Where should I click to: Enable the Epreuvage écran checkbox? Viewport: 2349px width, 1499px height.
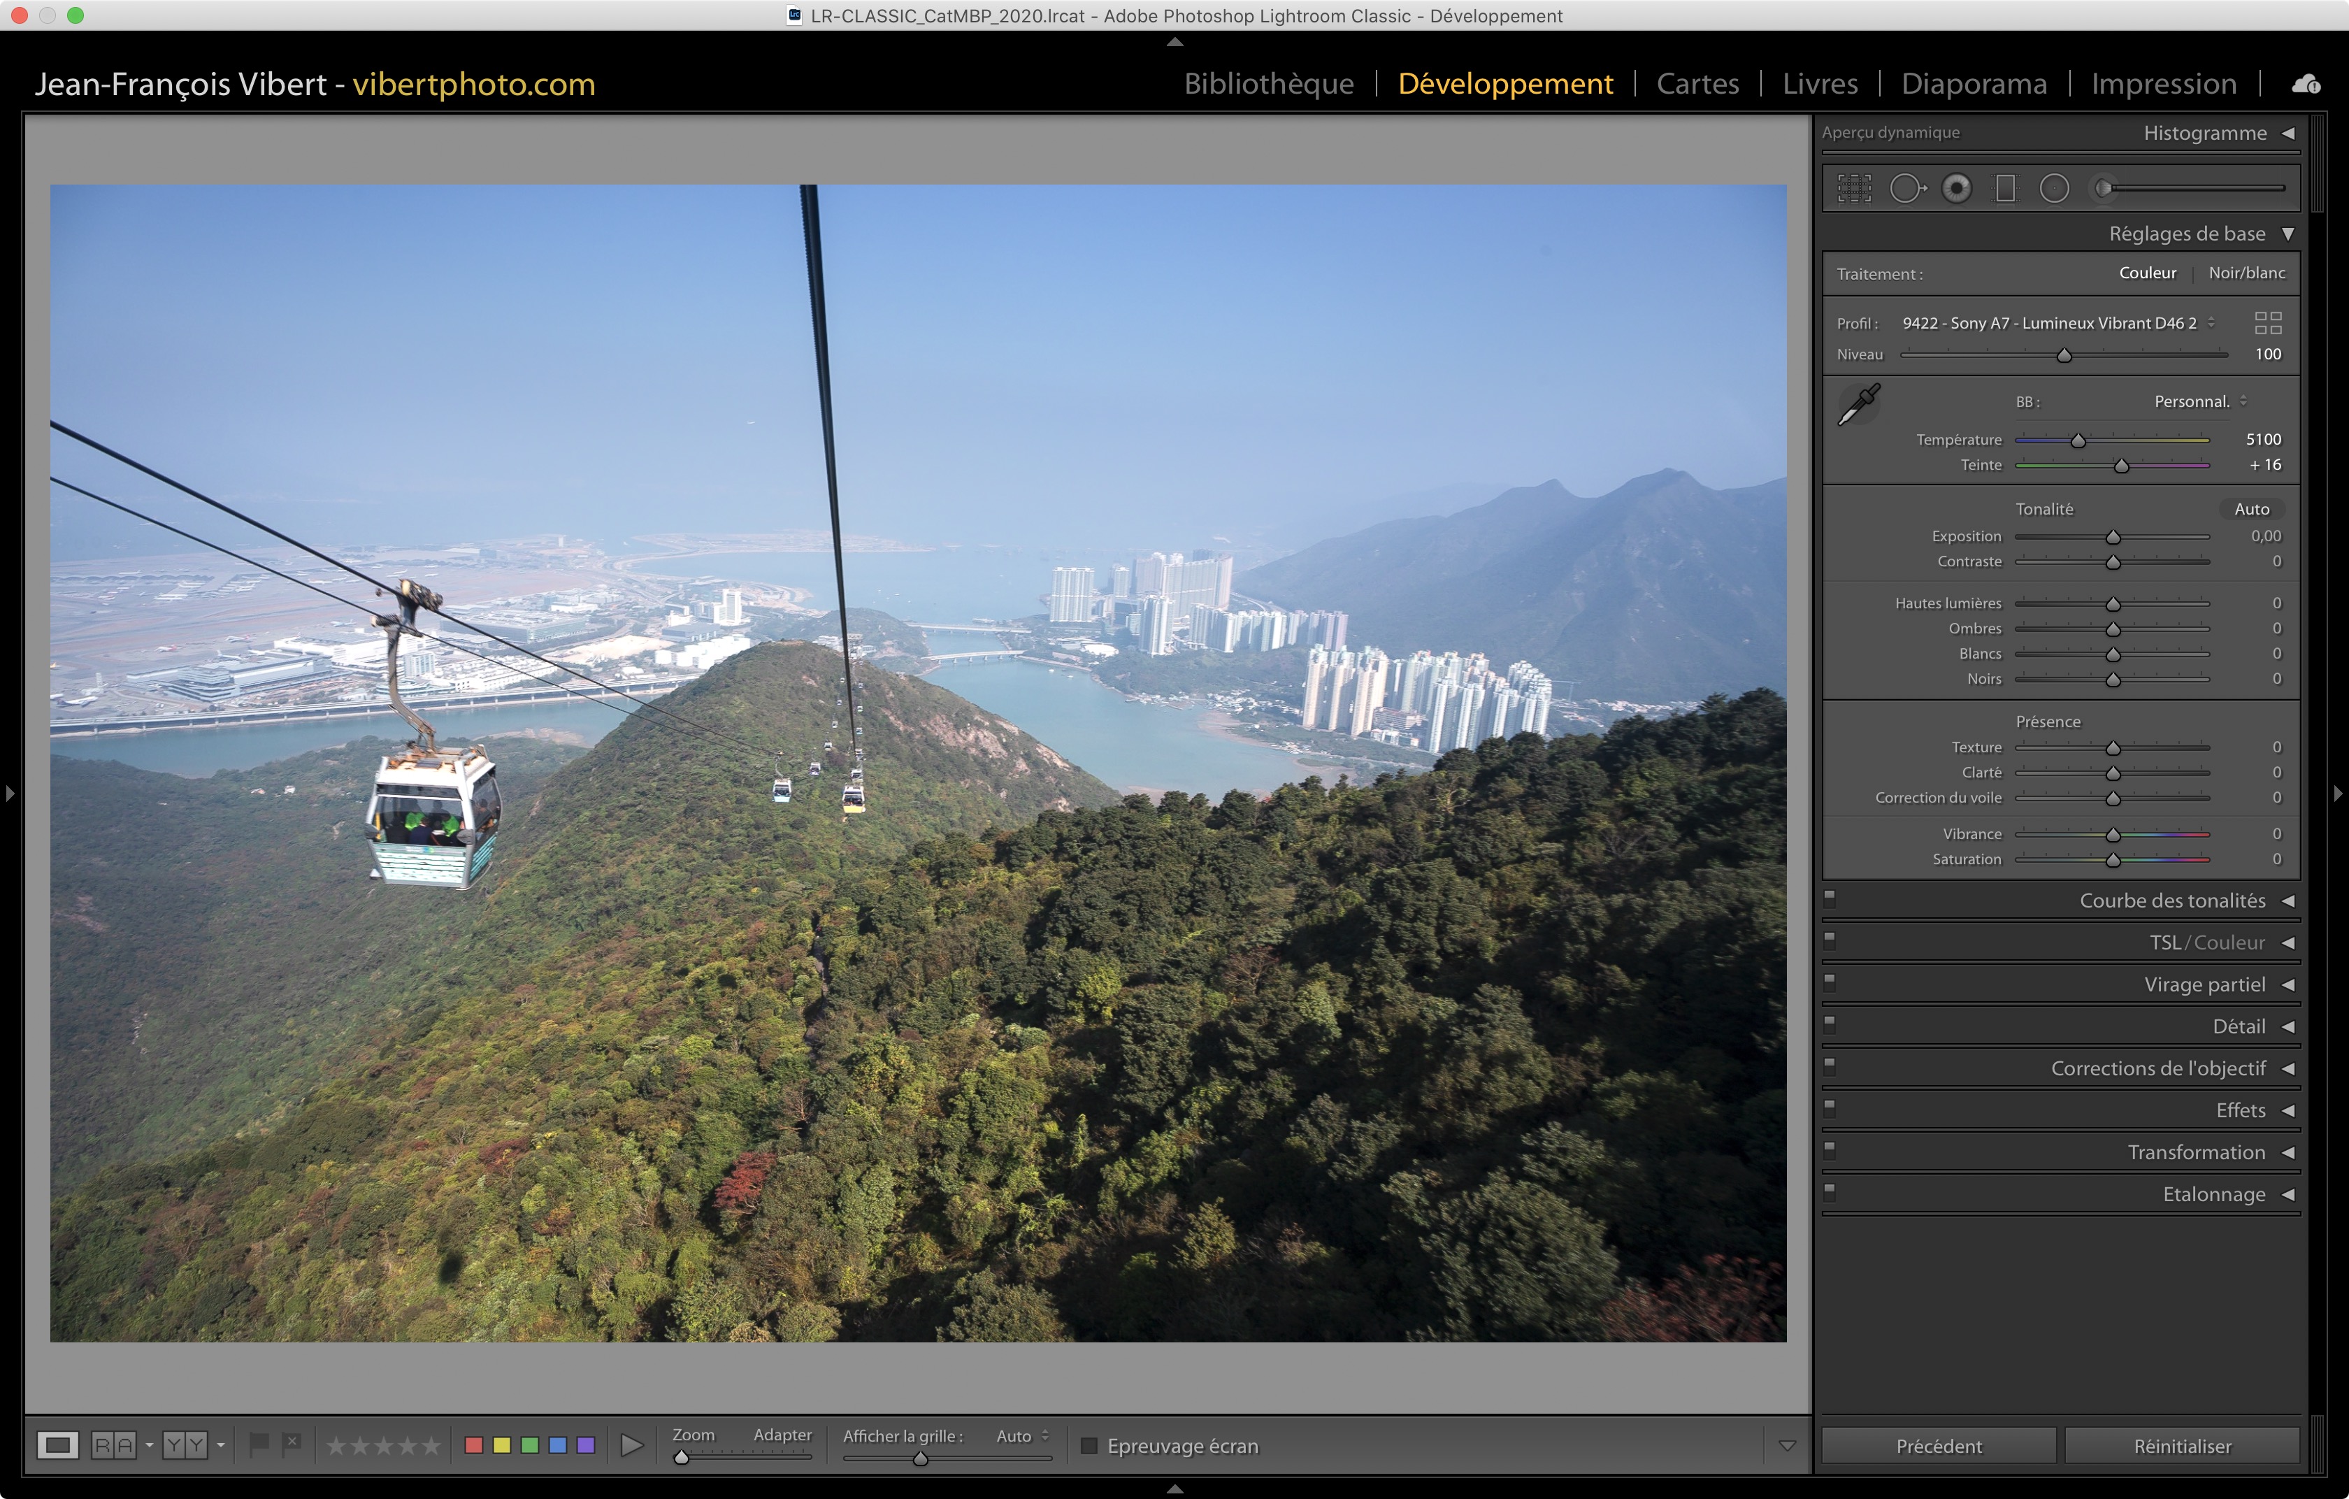(x=1090, y=1445)
